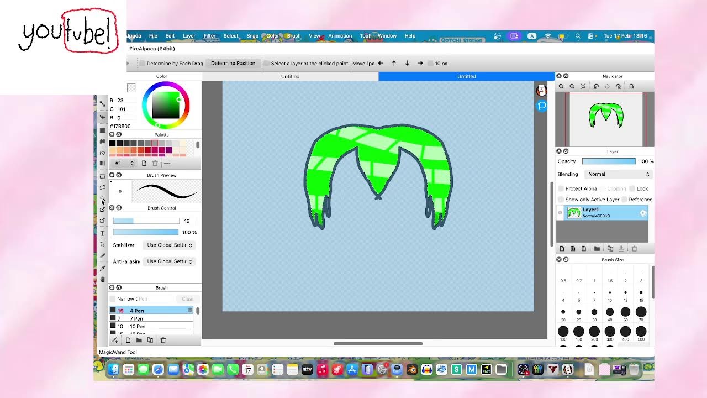Enable Protect Alpha checkbox
This screenshot has width=707, height=398.
[x=561, y=188]
